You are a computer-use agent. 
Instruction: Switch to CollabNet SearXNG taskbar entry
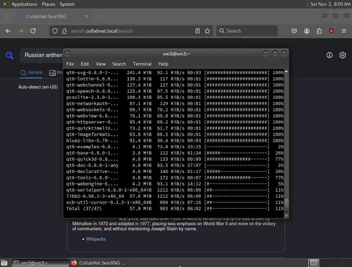[x=99, y=263]
